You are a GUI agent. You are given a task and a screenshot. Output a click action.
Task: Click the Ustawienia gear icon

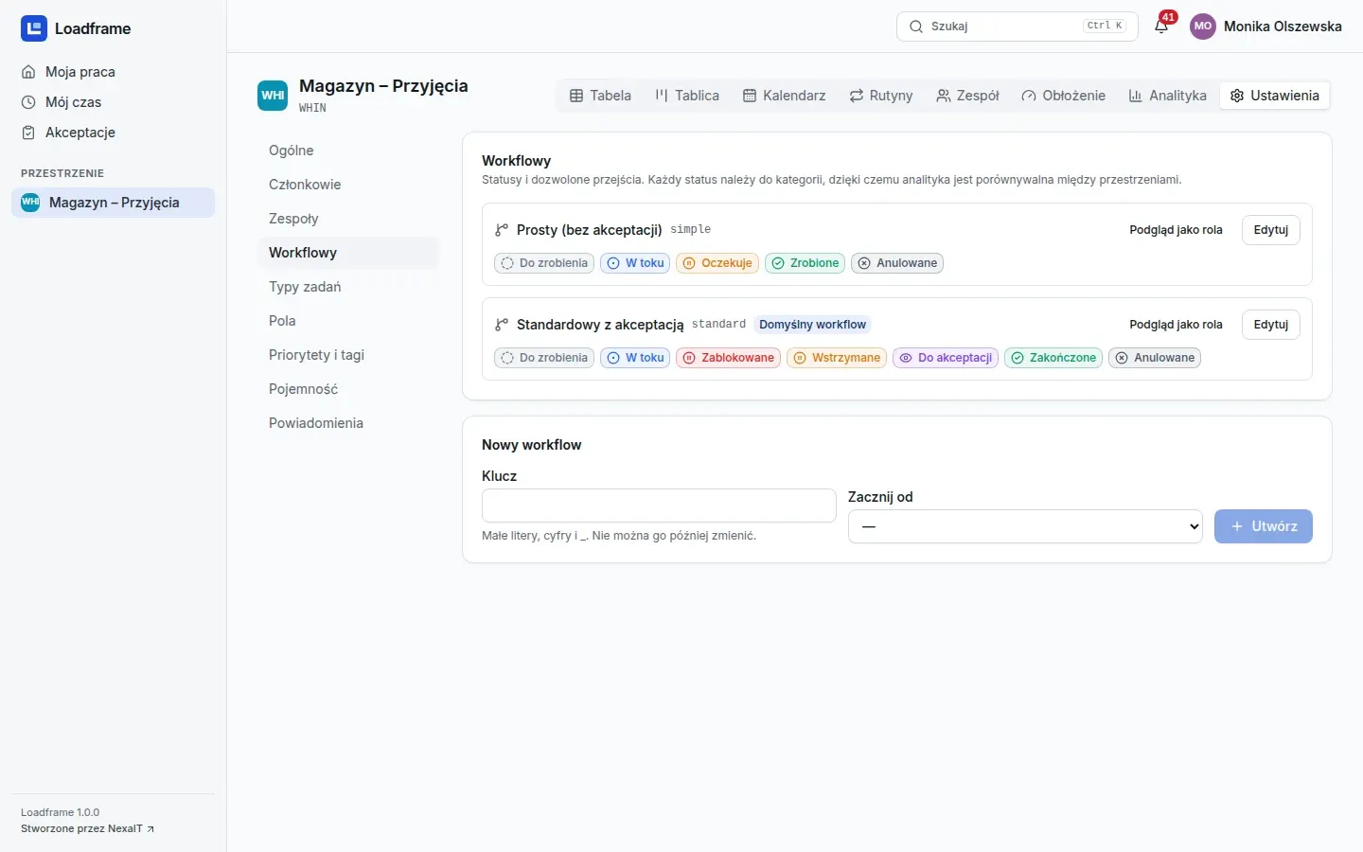pos(1236,96)
